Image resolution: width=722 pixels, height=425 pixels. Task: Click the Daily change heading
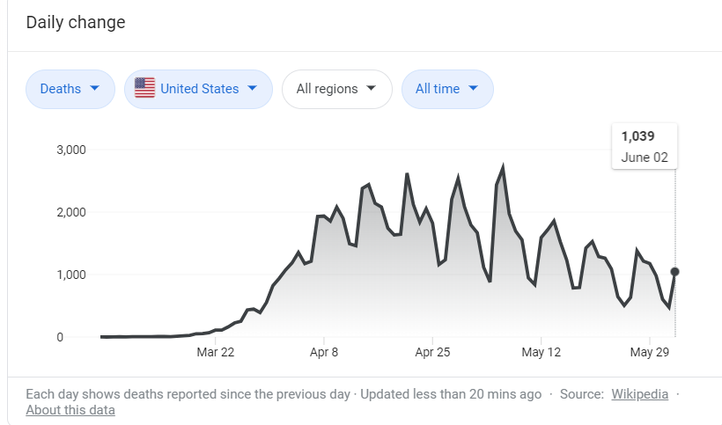click(x=76, y=22)
